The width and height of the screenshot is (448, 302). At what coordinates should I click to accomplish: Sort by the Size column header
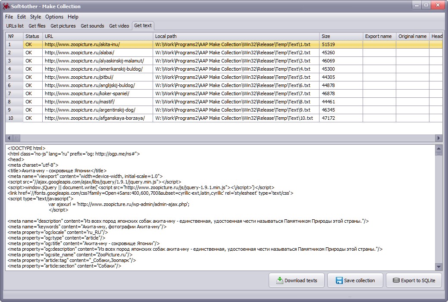coord(341,36)
